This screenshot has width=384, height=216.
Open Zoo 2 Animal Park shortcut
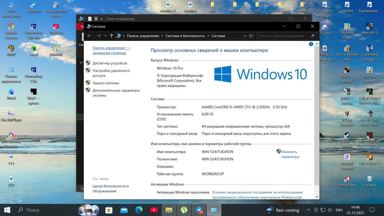point(347,53)
